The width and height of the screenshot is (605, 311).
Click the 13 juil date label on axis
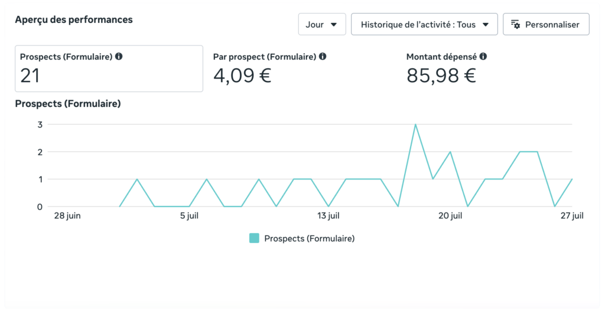tap(328, 216)
